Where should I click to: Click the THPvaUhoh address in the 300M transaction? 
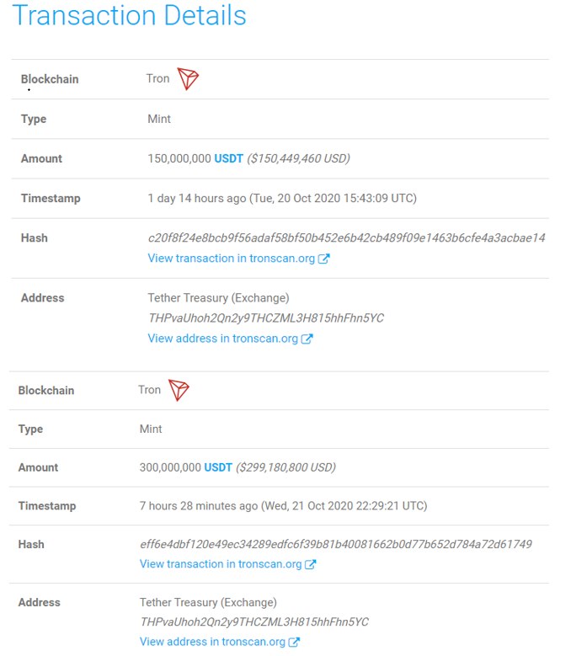[x=253, y=622]
